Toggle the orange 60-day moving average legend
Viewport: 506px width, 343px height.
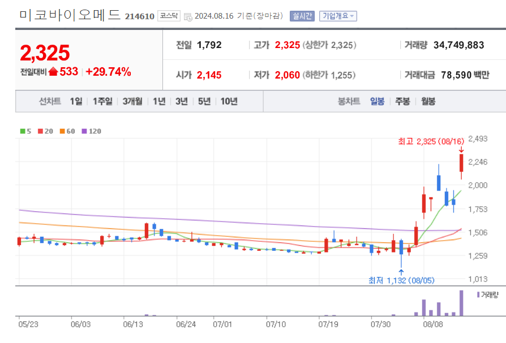61,130
